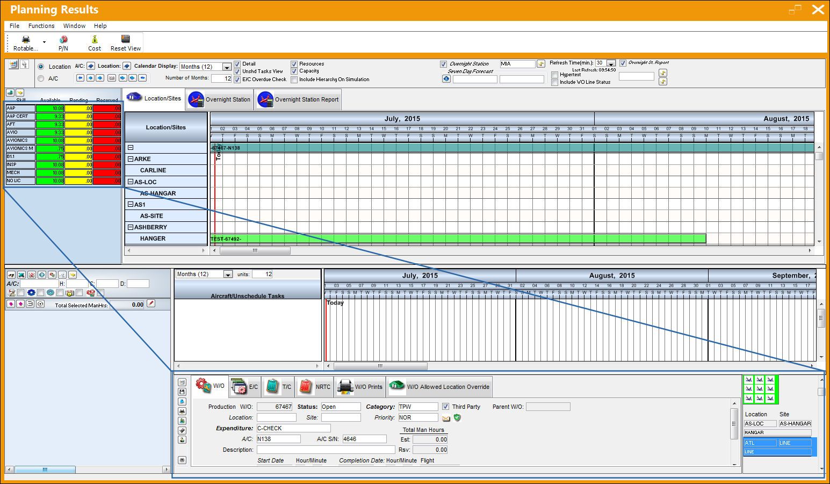Viewport: 830px width, 484px height.
Task: Switch to the T/C tab
Action: tap(279, 386)
